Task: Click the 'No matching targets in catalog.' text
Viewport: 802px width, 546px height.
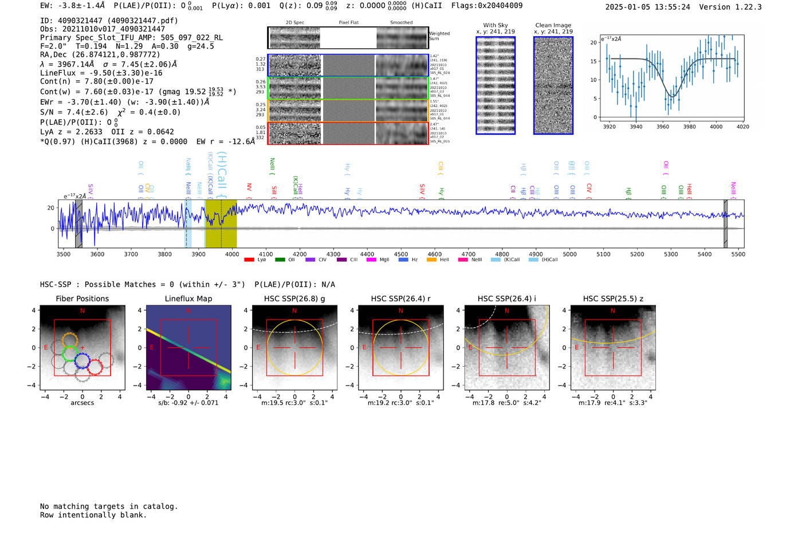Action: (109, 506)
